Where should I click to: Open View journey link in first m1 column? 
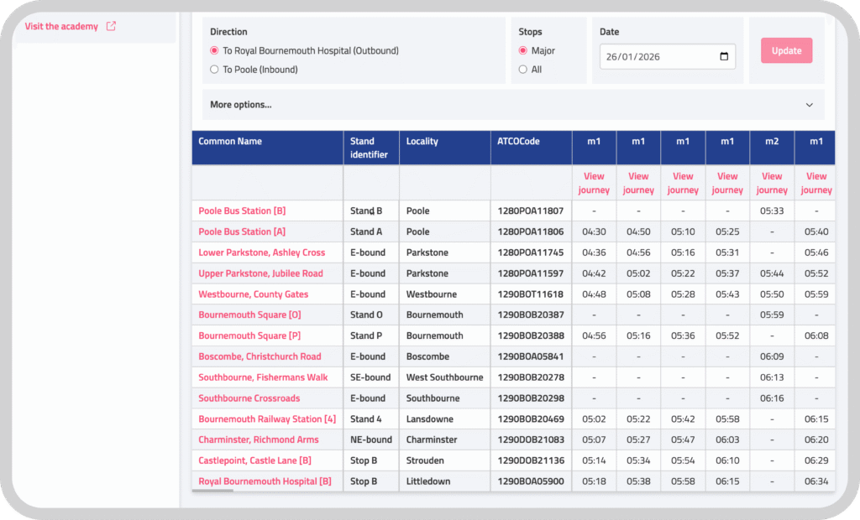[x=594, y=183]
